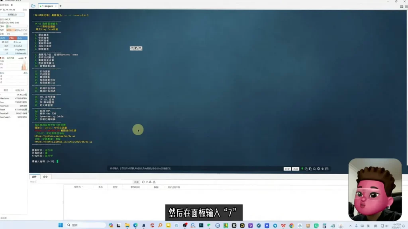The width and height of the screenshot is (408, 229).
Task: Click the upload icon in file toolbar
Action: [154, 182]
